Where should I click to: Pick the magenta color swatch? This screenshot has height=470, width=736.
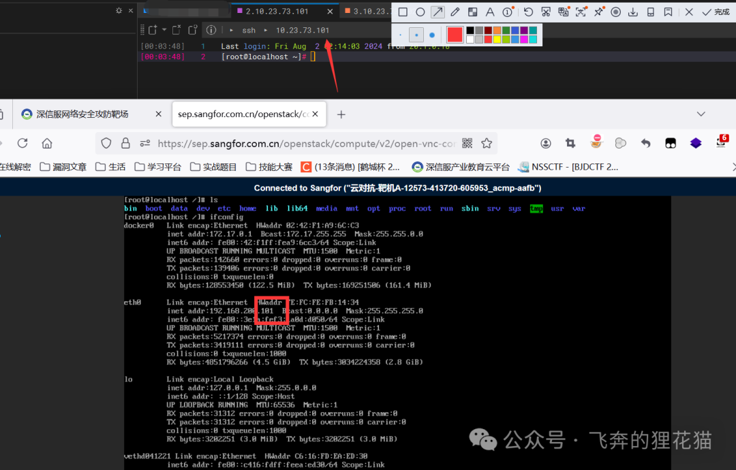tap(524, 40)
